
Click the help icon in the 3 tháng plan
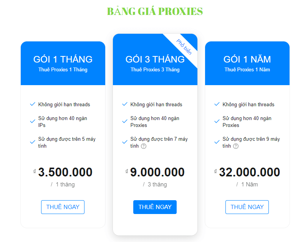point(144,146)
